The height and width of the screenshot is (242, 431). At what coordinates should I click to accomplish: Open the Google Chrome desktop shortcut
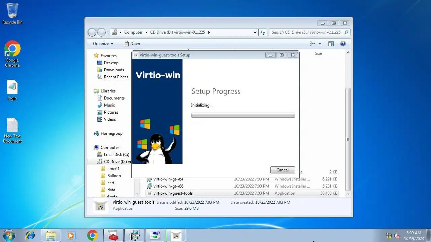click(x=12, y=54)
